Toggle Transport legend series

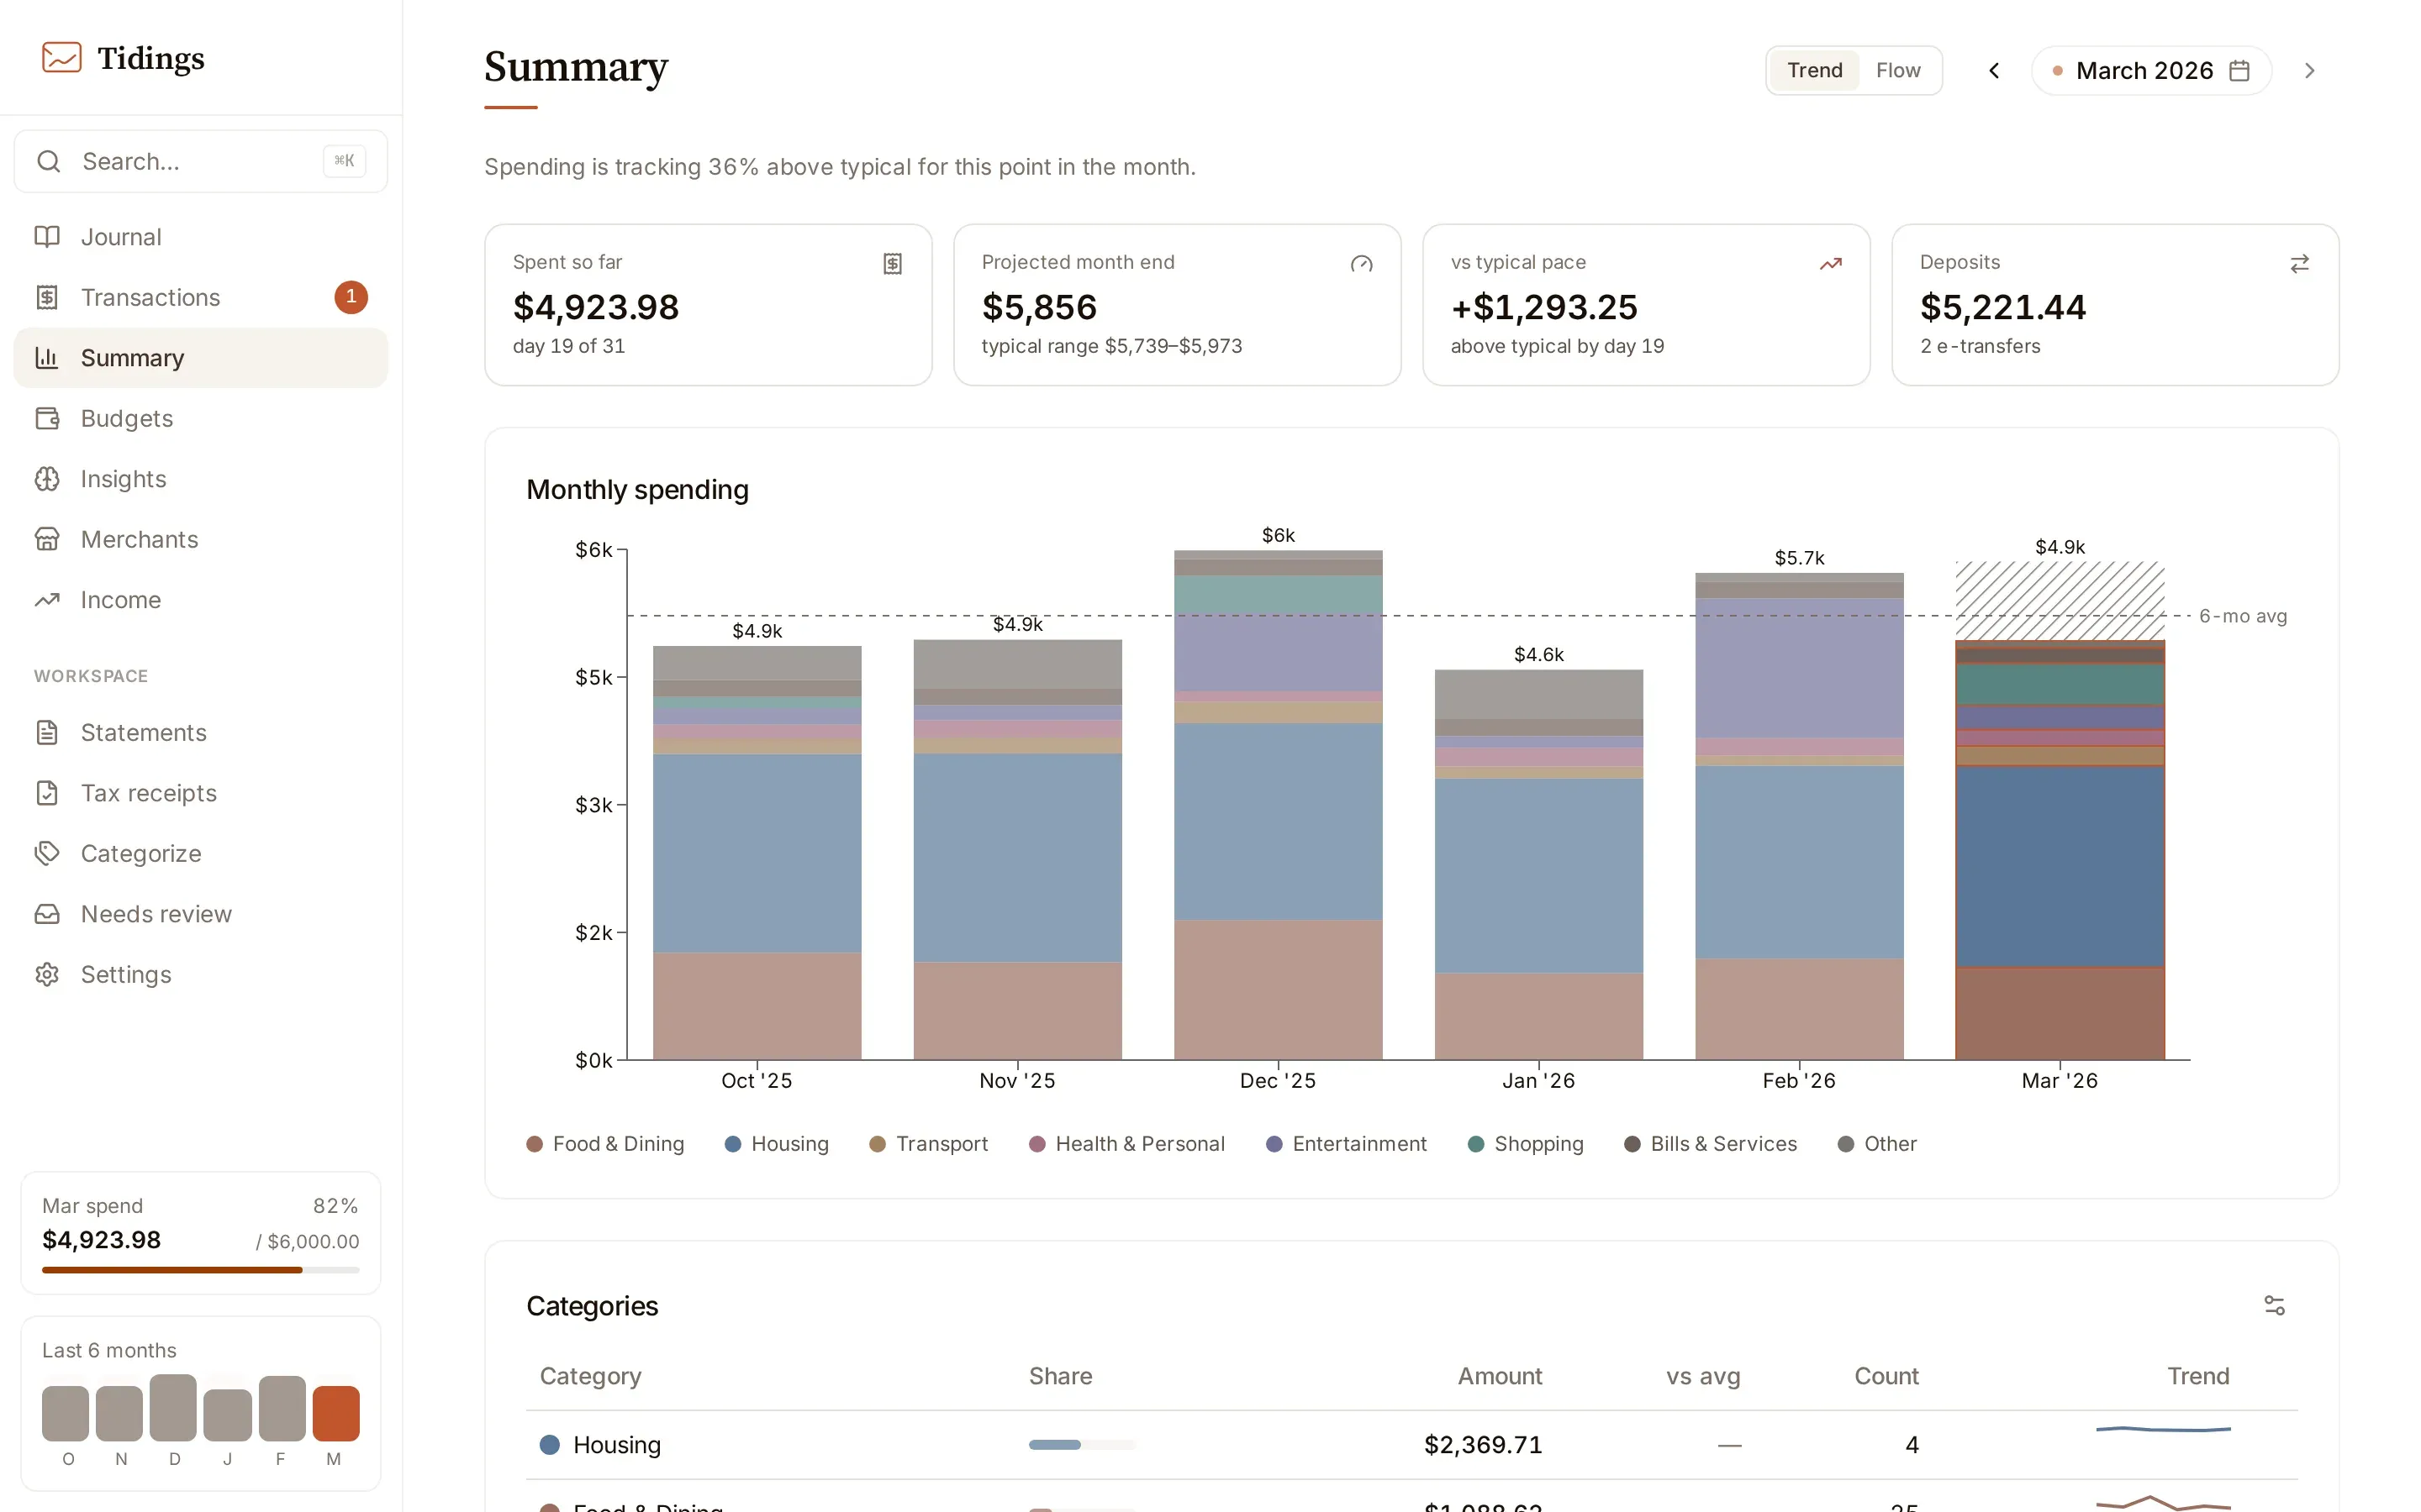928,1143
